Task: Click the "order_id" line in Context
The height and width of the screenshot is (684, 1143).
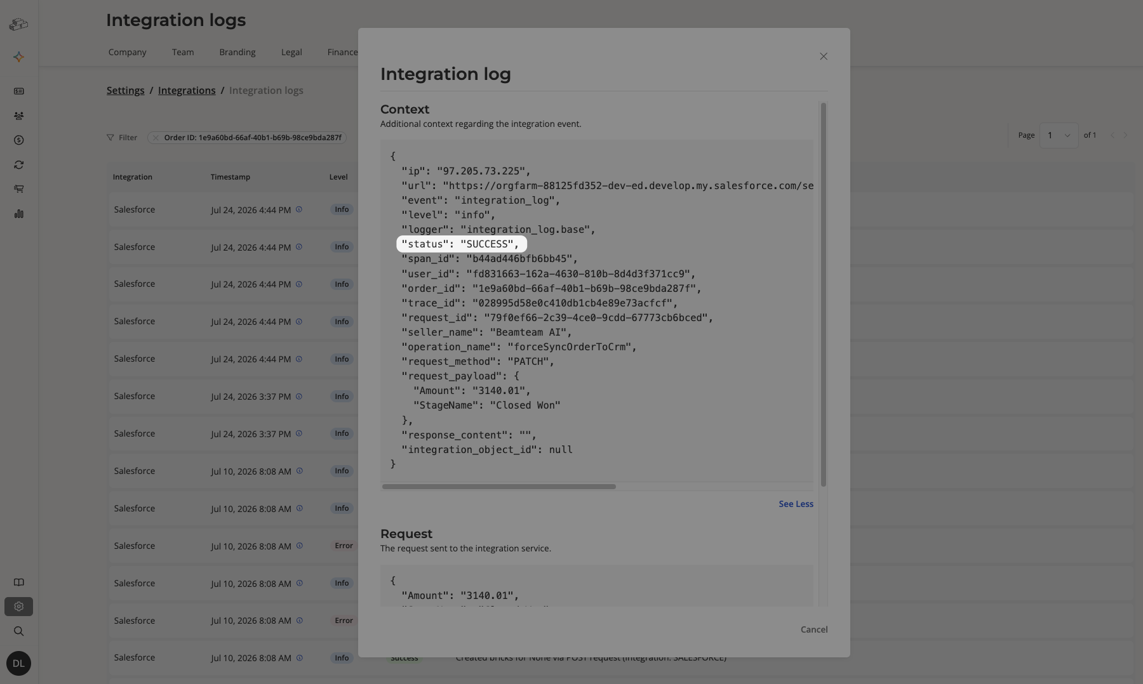Action: tap(551, 289)
